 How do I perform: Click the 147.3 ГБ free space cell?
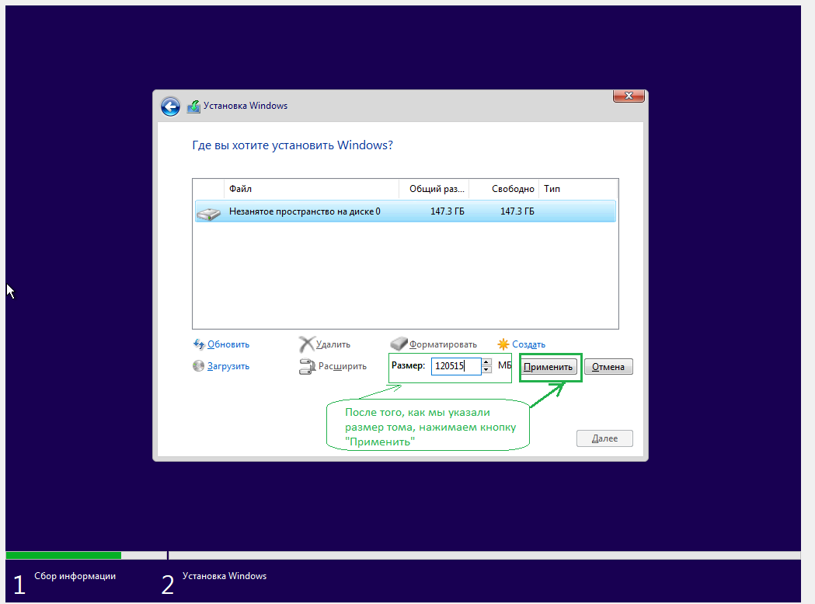click(517, 211)
